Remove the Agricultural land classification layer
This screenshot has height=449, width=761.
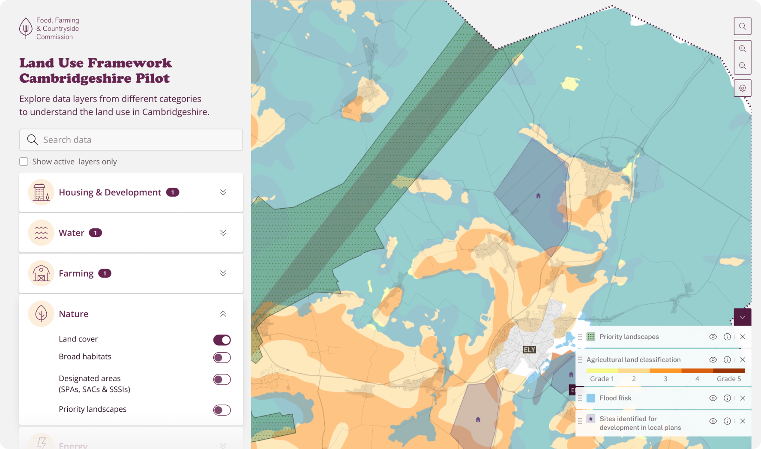click(x=743, y=360)
